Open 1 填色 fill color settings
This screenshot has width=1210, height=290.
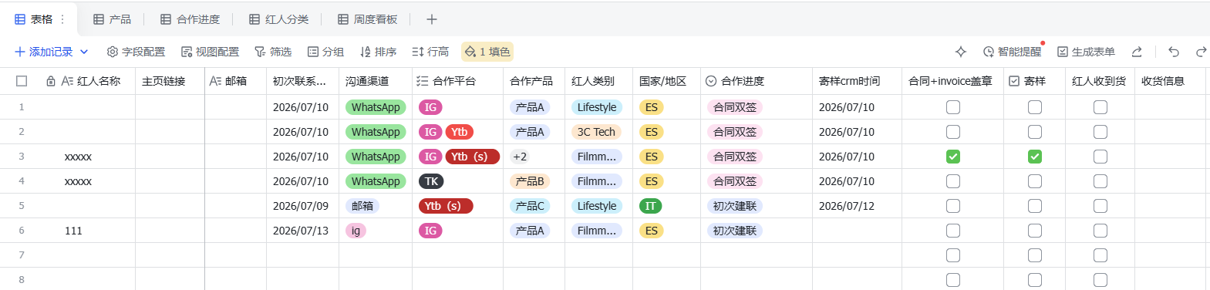pyautogui.click(x=487, y=52)
